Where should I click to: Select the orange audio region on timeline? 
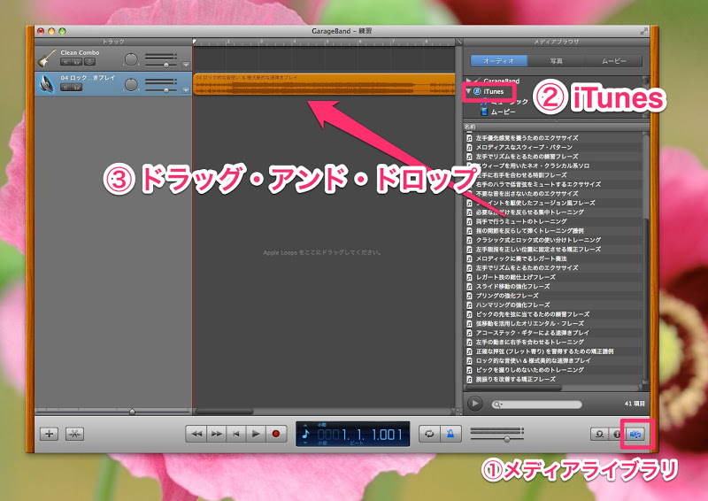pyautogui.click(x=324, y=84)
